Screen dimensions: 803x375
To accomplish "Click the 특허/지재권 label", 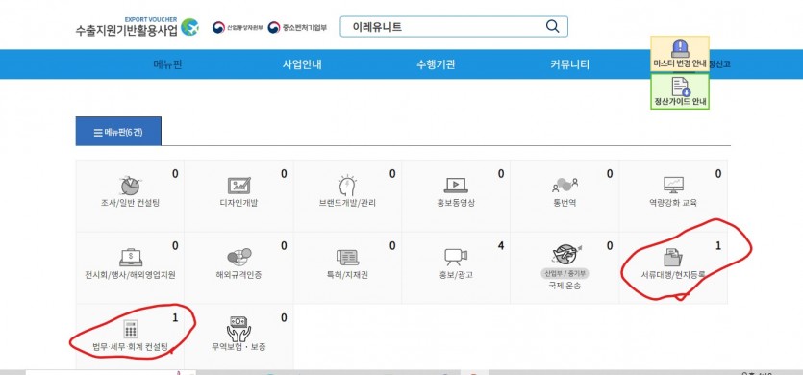I will point(347,275).
